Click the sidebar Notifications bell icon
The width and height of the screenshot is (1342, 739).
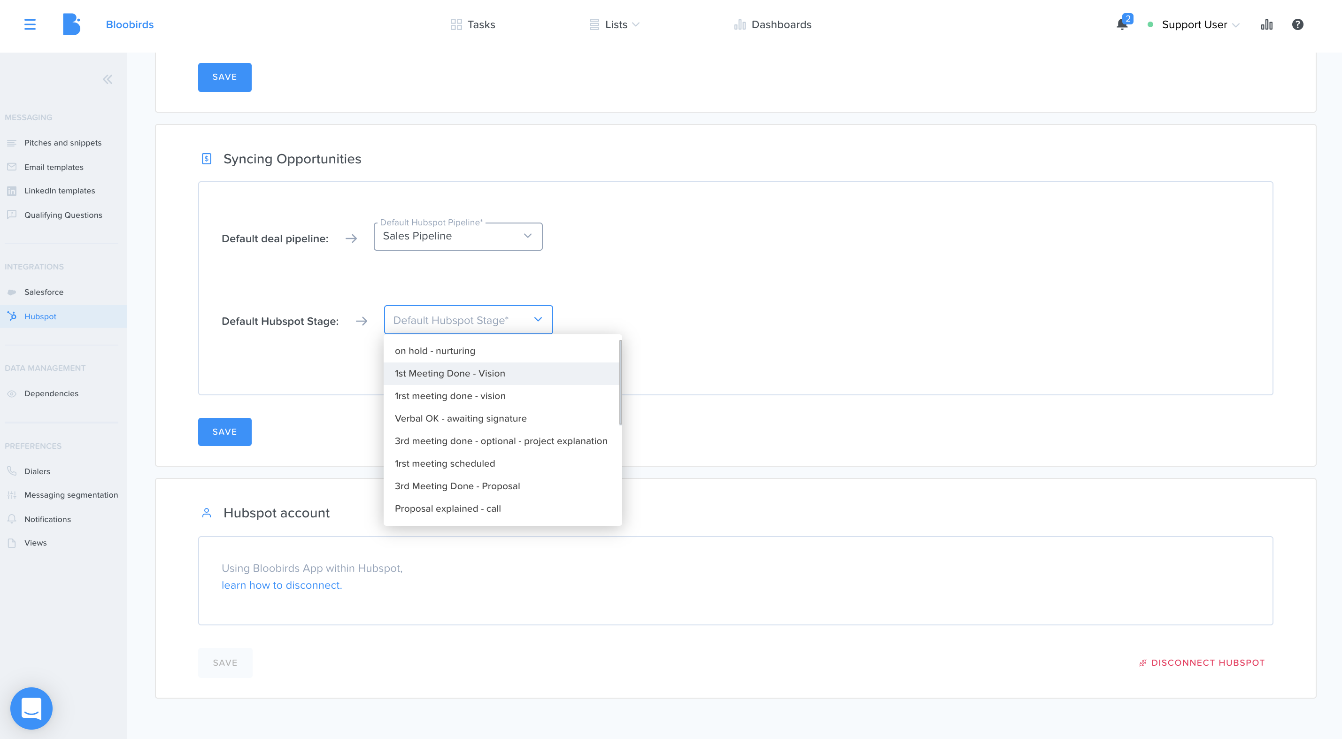pos(11,519)
